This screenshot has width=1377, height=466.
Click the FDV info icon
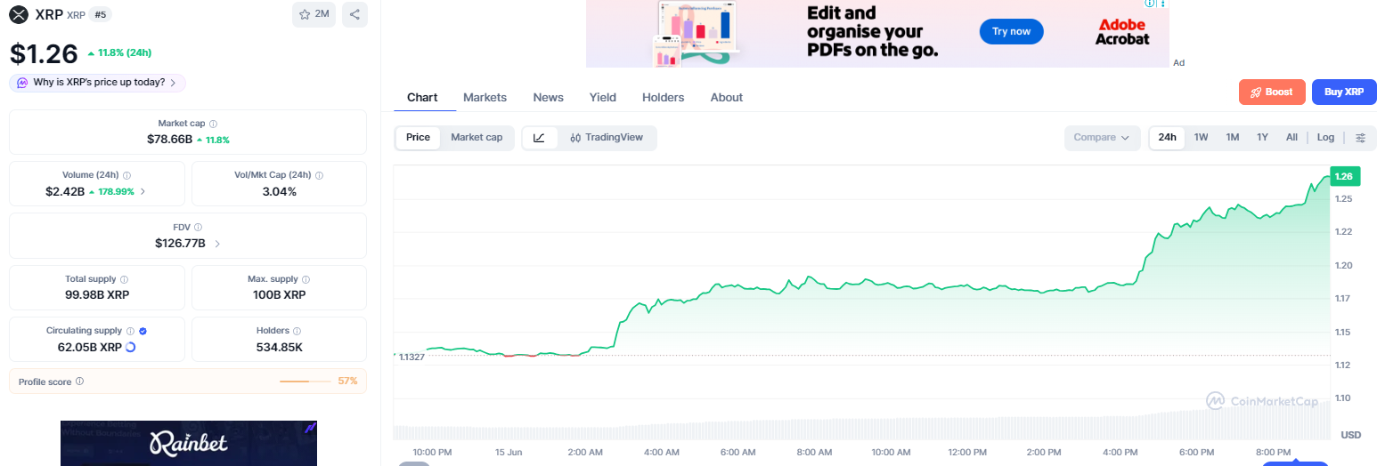click(x=198, y=227)
